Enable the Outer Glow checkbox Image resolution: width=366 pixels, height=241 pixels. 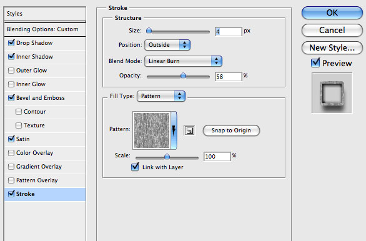pyautogui.click(x=11, y=71)
